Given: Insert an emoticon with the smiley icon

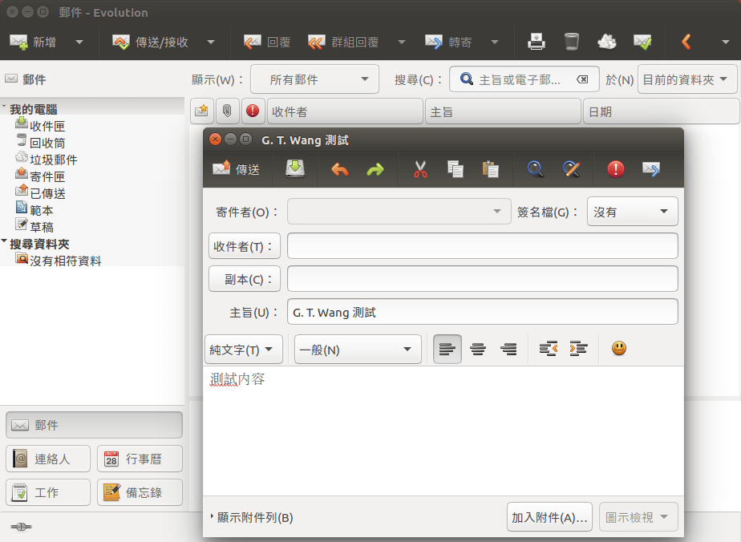Looking at the screenshot, I should [x=619, y=349].
